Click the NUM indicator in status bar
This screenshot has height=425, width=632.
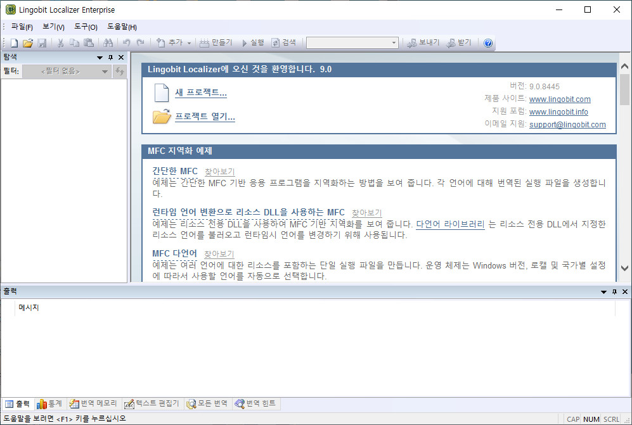point(591,419)
